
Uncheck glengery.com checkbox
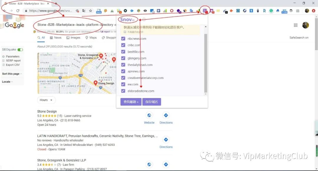pyautogui.click(x=123, y=58)
